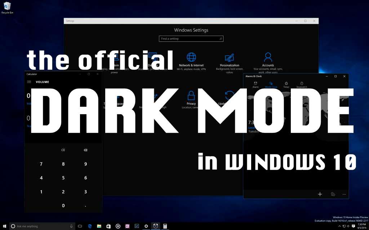Select digit 7 on the Calculator keypad

click(x=41, y=164)
